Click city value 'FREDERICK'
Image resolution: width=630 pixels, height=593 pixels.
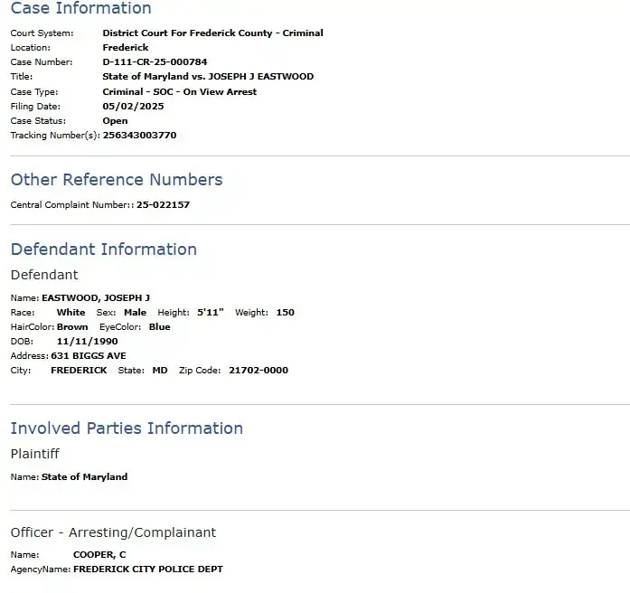click(x=79, y=370)
